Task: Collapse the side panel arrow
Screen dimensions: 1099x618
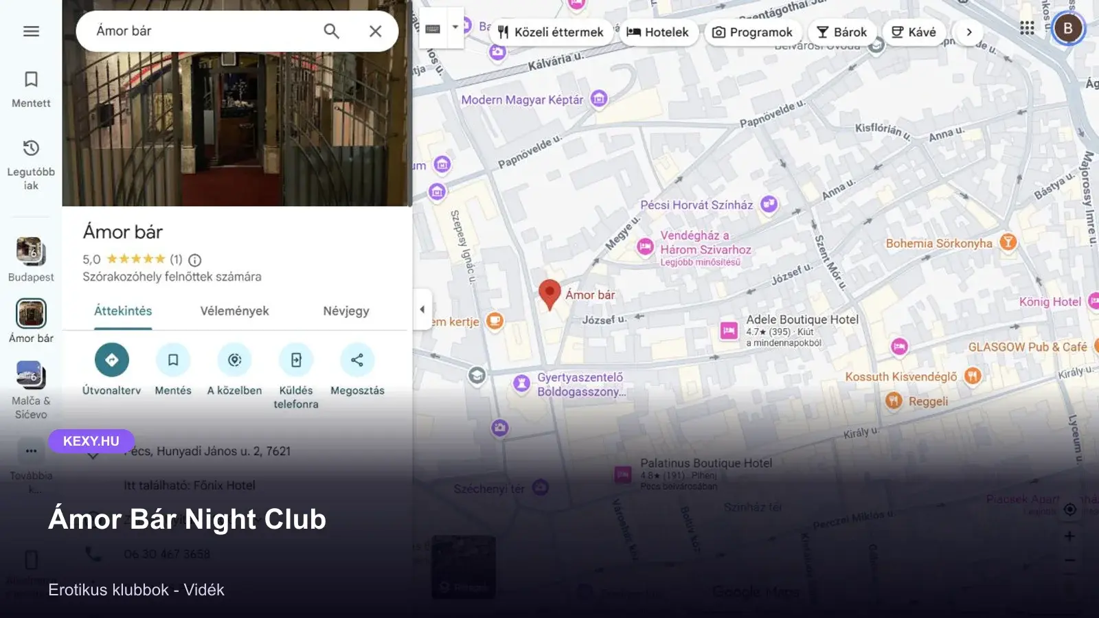Action: (x=422, y=309)
